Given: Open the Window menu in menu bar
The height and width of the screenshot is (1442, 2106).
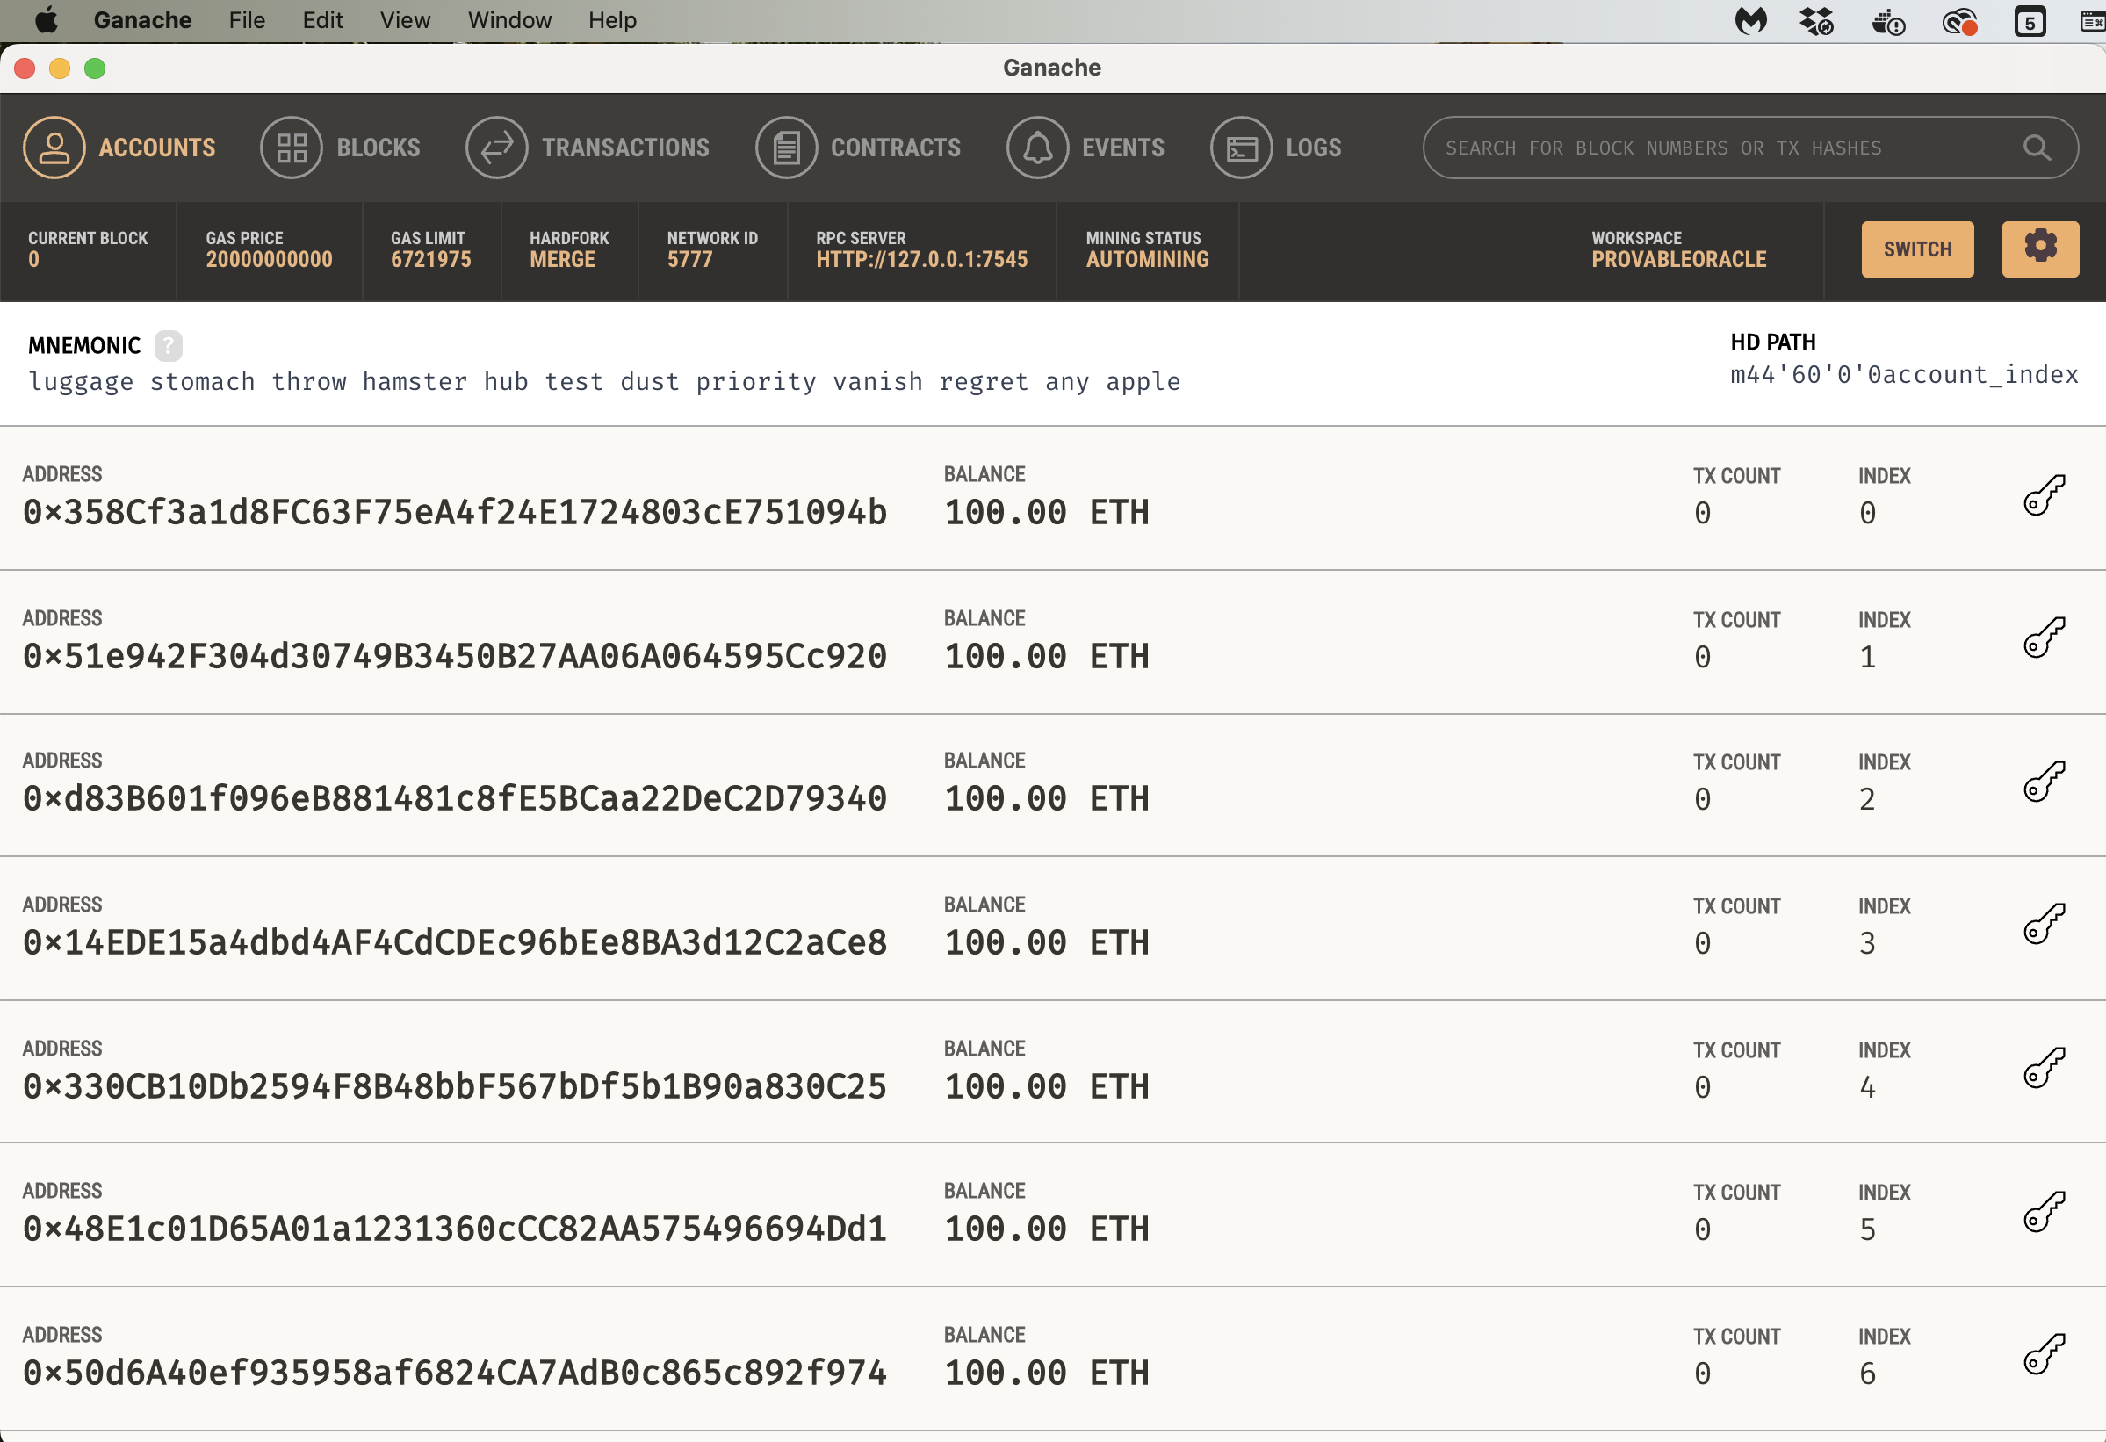Looking at the screenshot, I should 509,20.
